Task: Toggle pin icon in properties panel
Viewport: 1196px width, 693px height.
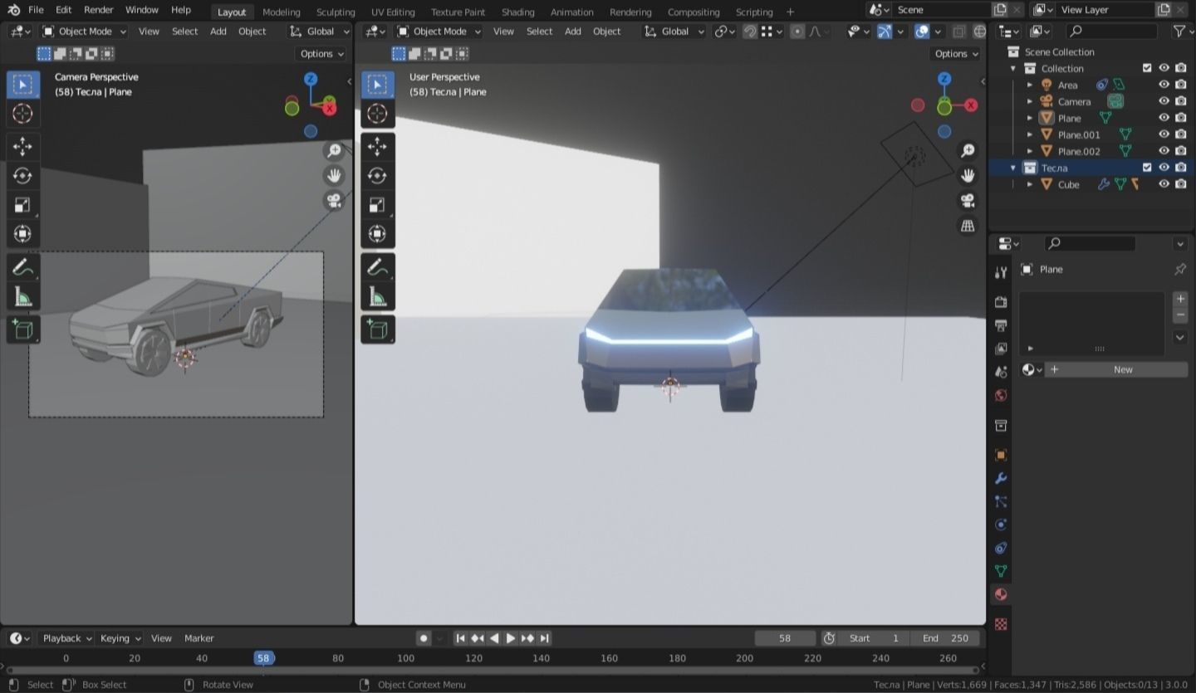Action: pyautogui.click(x=1179, y=269)
